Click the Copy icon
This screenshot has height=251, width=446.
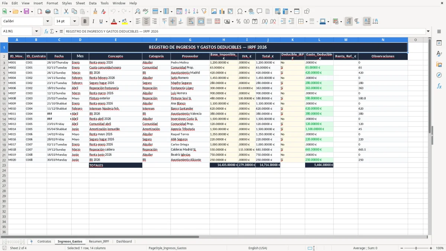click(74, 12)
